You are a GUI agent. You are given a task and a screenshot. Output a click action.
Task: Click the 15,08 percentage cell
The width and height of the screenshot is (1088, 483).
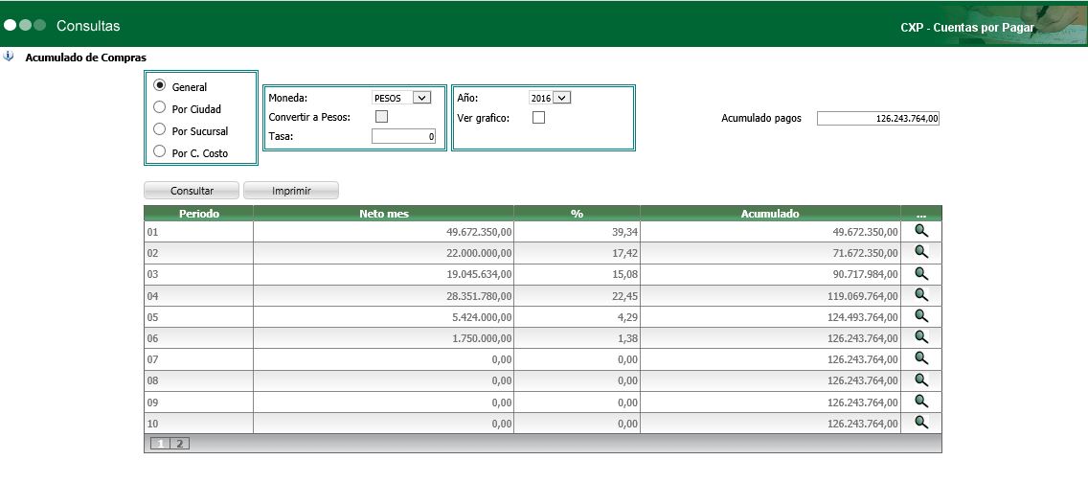[x=577, y=274]
